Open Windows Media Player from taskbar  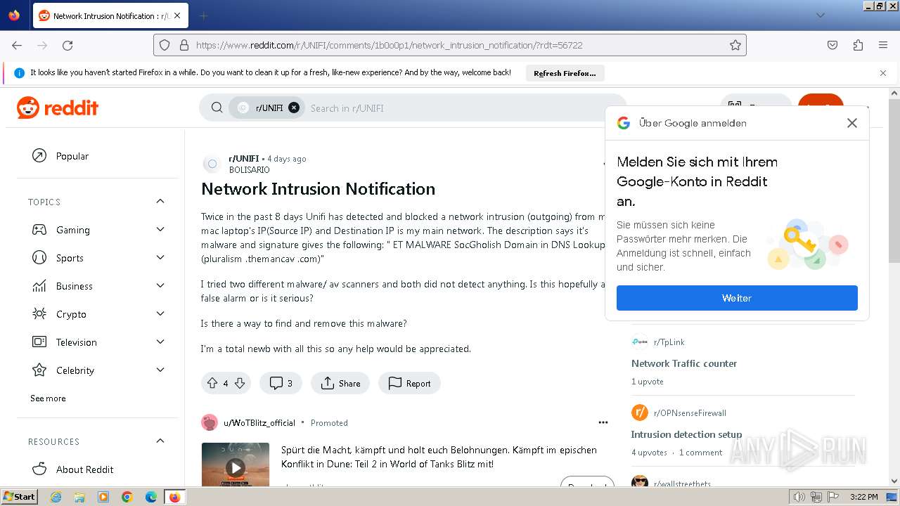pos(103,497)
